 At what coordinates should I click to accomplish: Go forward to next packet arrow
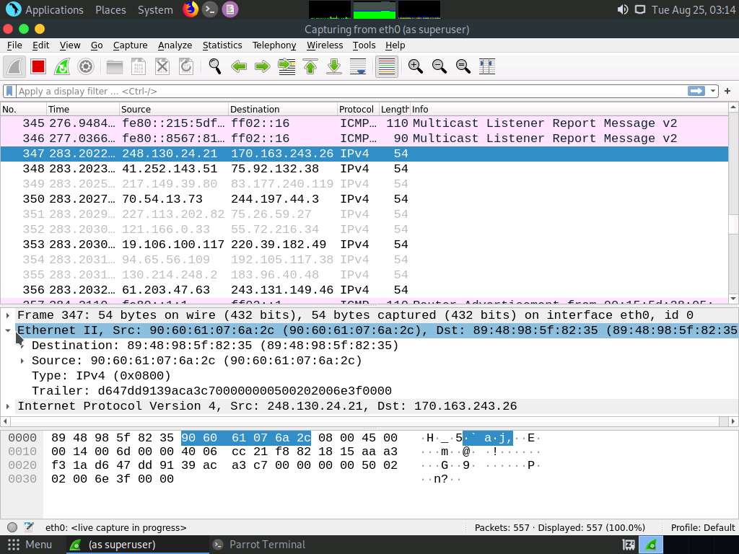263,66
